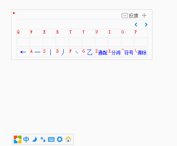Open the 符号 symbols key
The width and height of the screenshot is (177, 146).
pos(127,53)
